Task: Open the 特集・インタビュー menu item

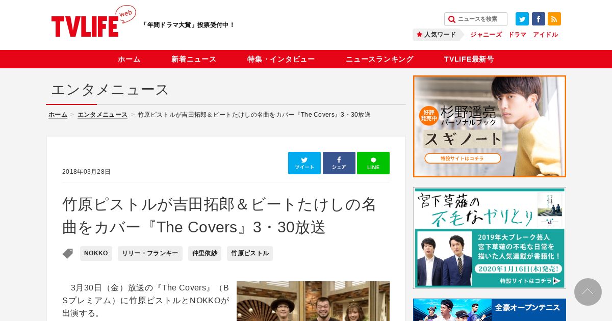Action: [281, 59]
